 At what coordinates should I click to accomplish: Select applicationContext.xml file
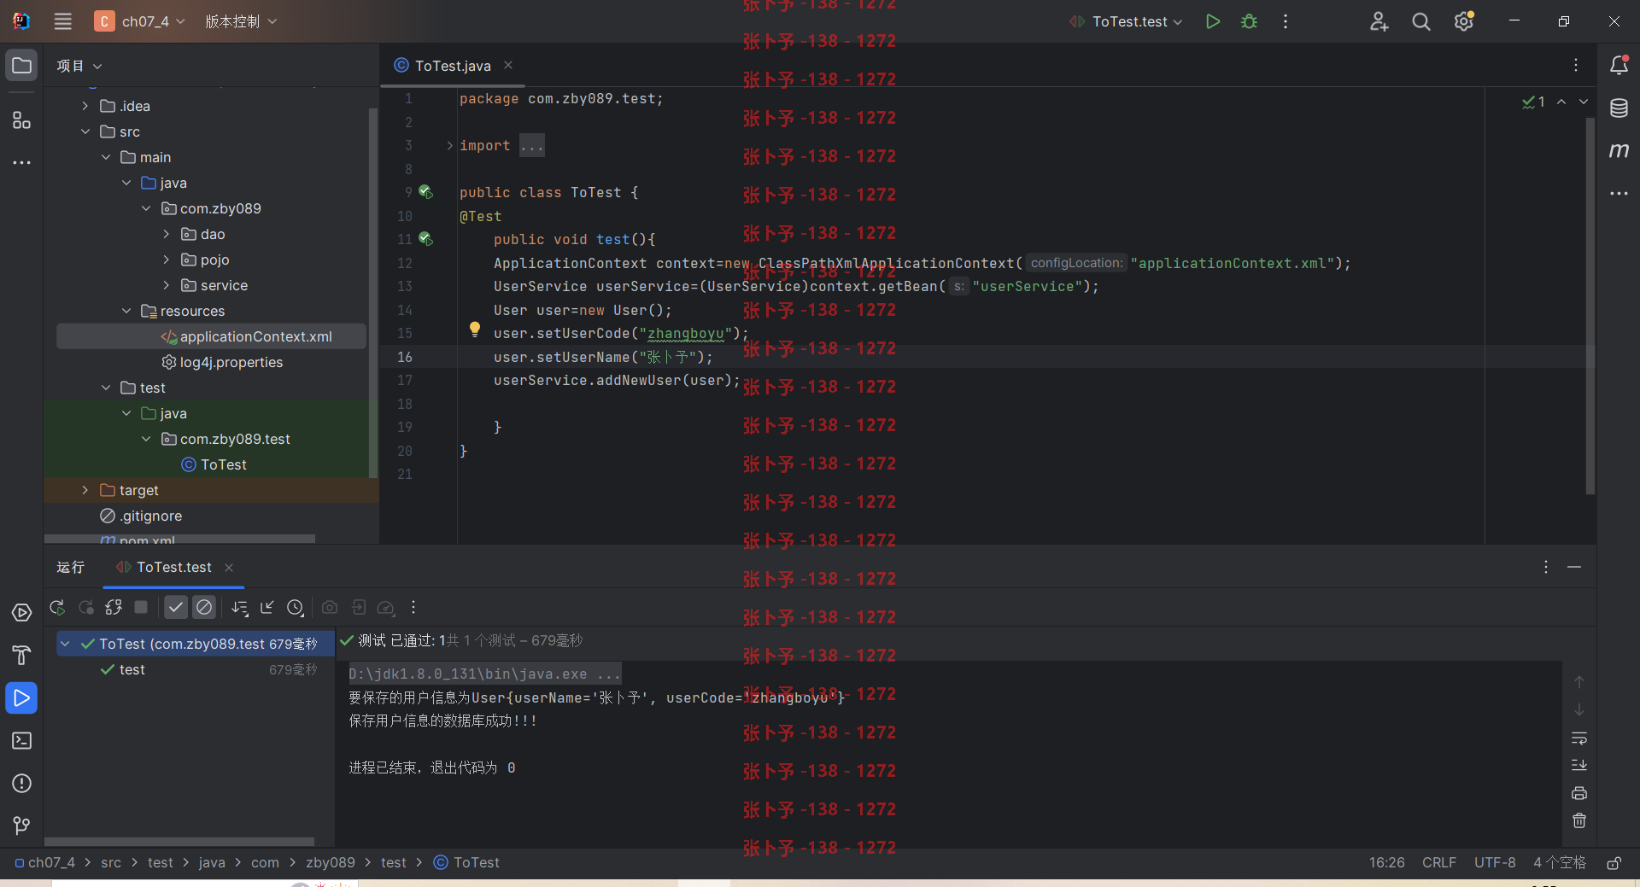tap(211, 336)
